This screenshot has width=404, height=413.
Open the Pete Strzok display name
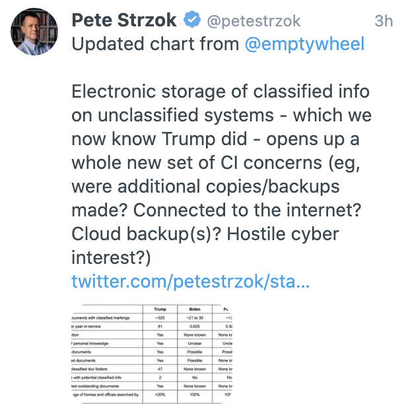(124, 20)
